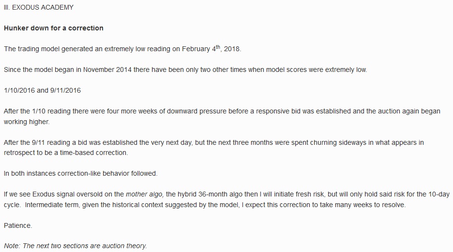Click the sentence 'In both instances correction-like behavior followed.'
Viewport: 453px width, 252px height.
81,174
